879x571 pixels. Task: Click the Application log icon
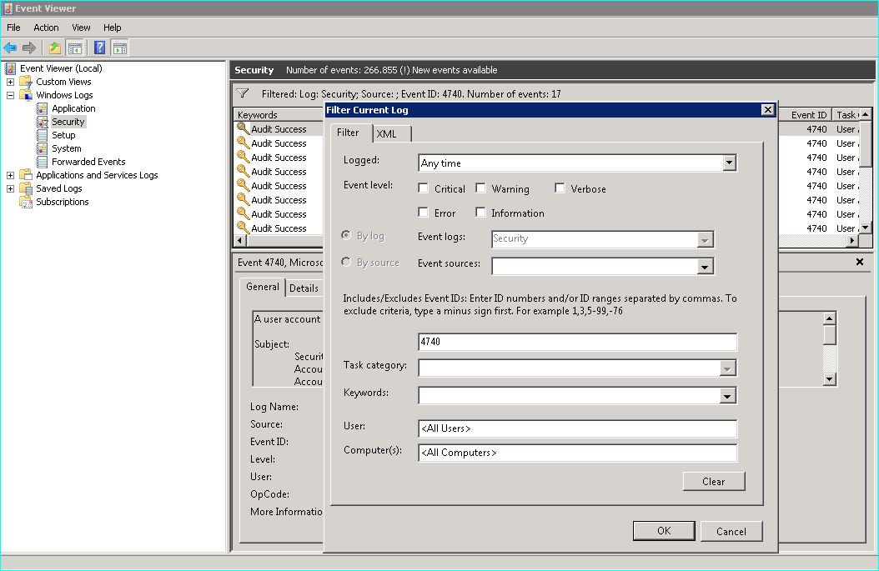pyautogui.click(x=42, y=108)
